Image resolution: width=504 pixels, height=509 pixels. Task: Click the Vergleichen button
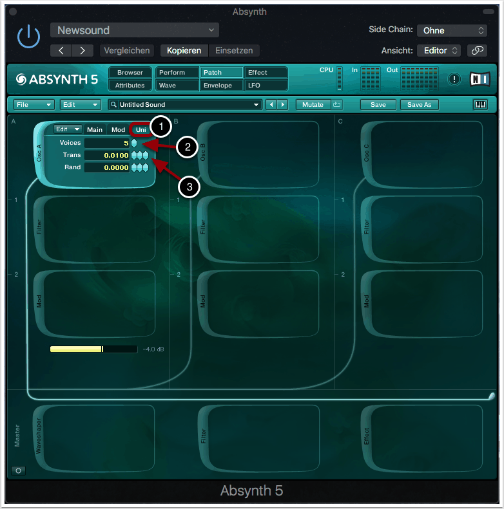(127, 51)
